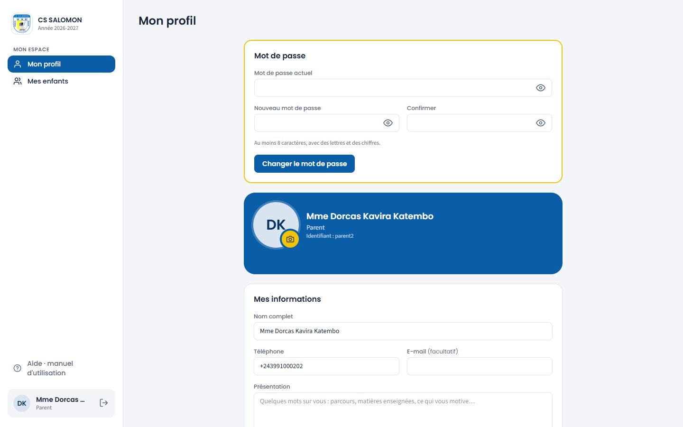
Task: Click the Mon profil page title
Action: (x=167, y=21)
